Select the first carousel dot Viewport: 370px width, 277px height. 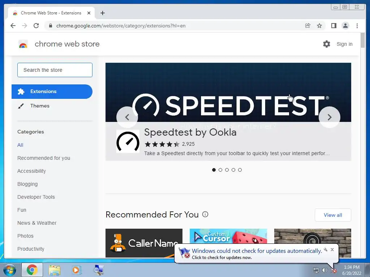point(214,170)
